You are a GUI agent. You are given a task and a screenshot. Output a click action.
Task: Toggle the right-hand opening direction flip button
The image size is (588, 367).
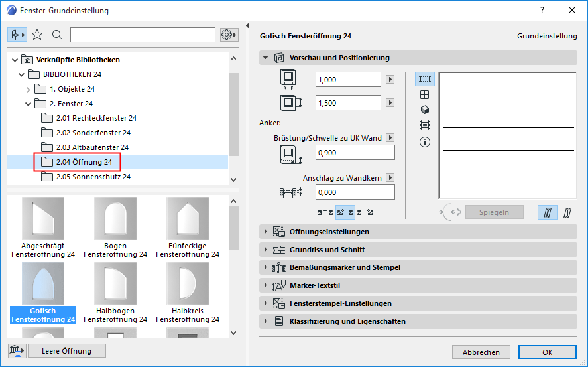567,212
